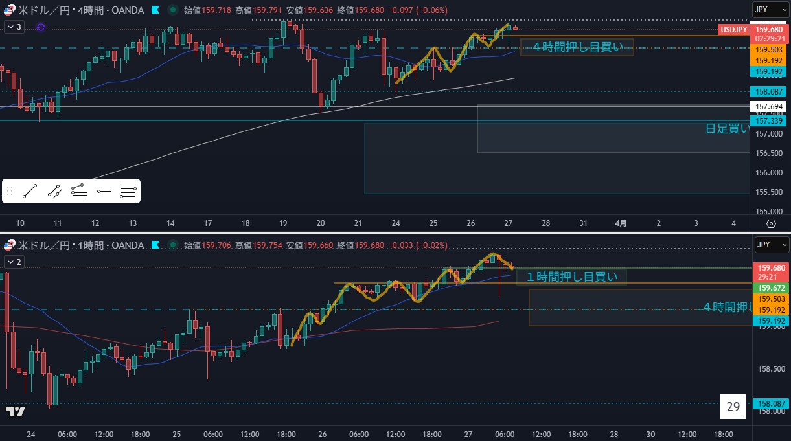
Task: Select the Horizontal Lines multi-level tool
Action: (128, 191)
